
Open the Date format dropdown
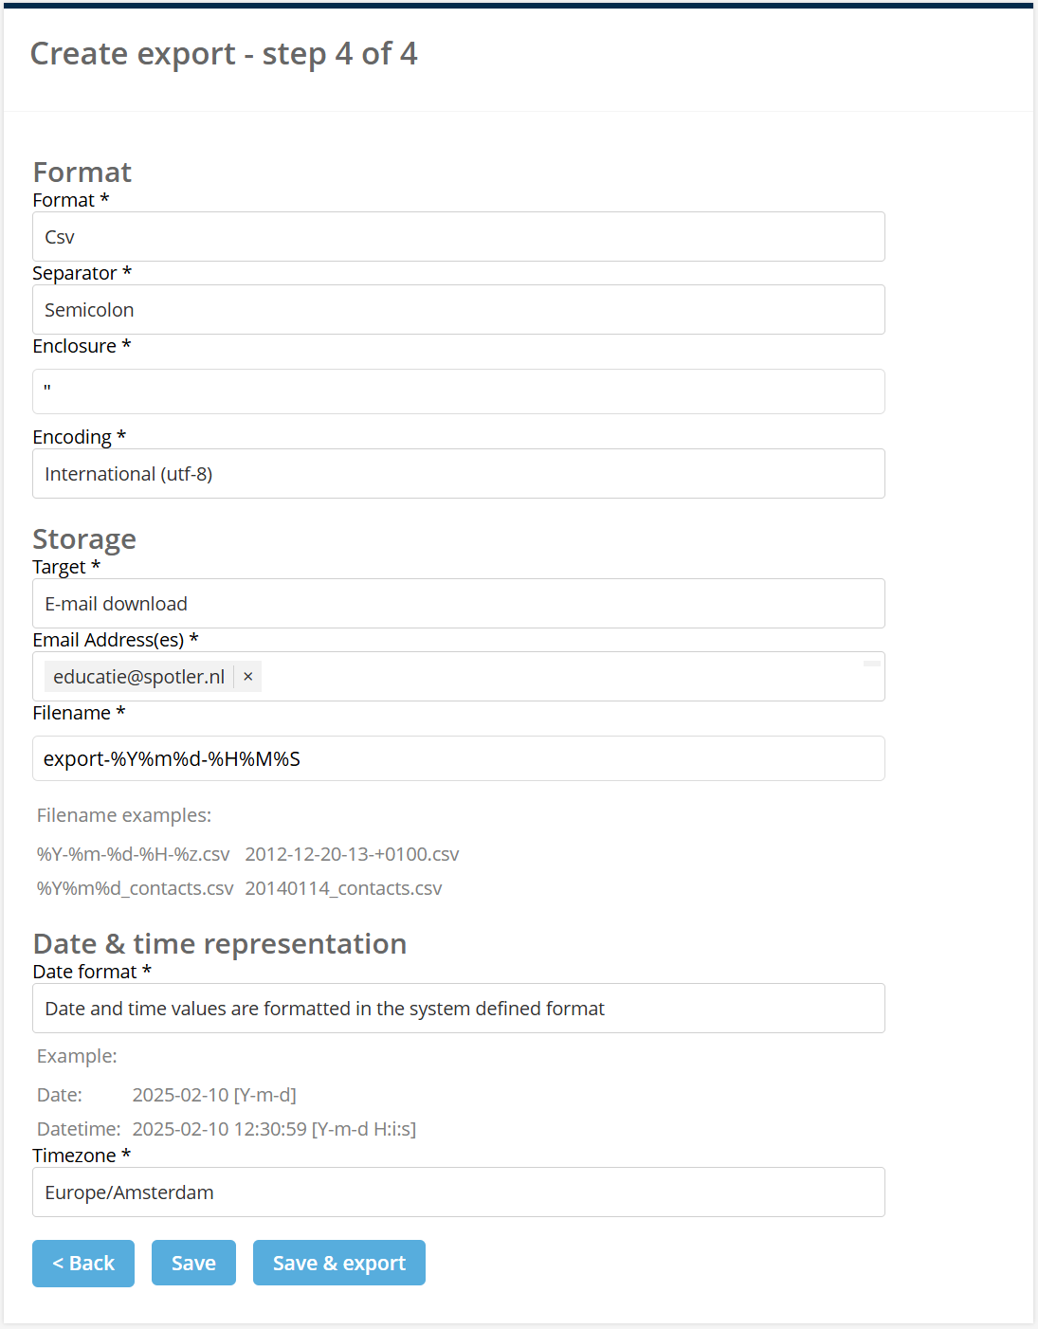click(459, 1009)
